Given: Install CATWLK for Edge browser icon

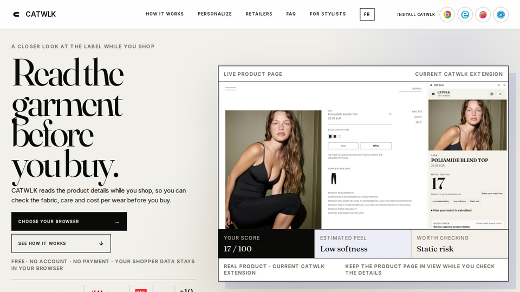Looking at the screenshot, I should pyautogui.click(x=465, y=15).
